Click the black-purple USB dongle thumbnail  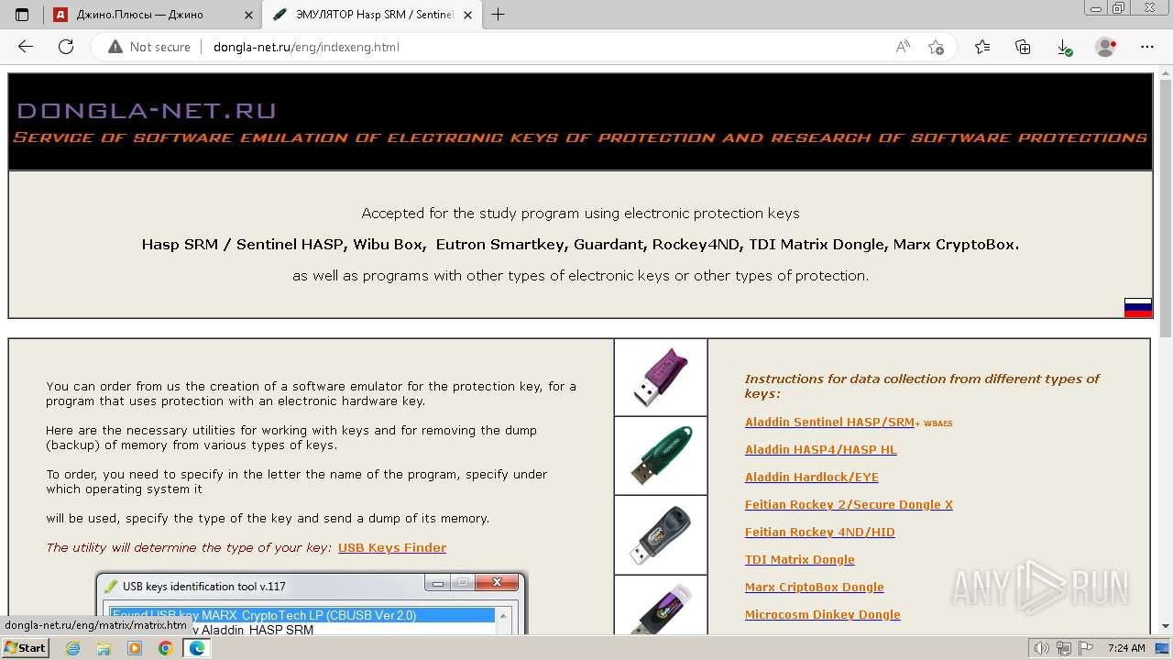pyautogui.click(x=661, y=605)
